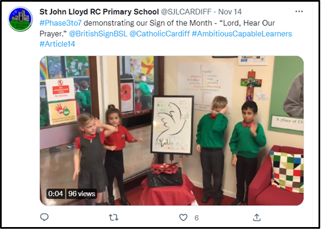Screen dimensions: 323x231
Task: Like the tweet with heart icon
Action: (183, 218)
